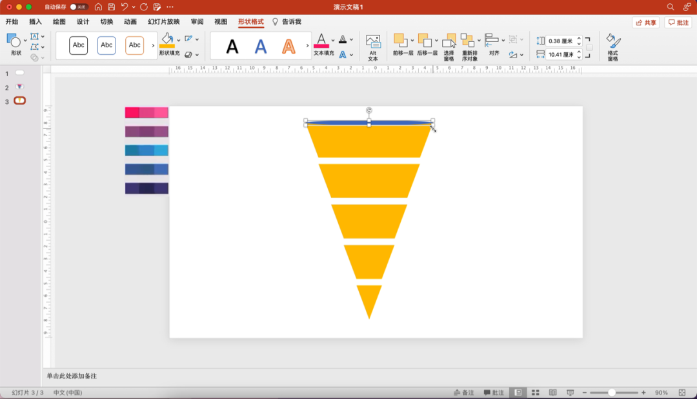Screen dimensions: 697x399
Task: Open Bring Forward dropdown arrow
Action: click(412, 41)
